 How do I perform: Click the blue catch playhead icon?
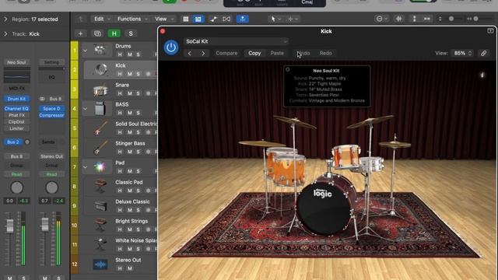coord(242,19)
